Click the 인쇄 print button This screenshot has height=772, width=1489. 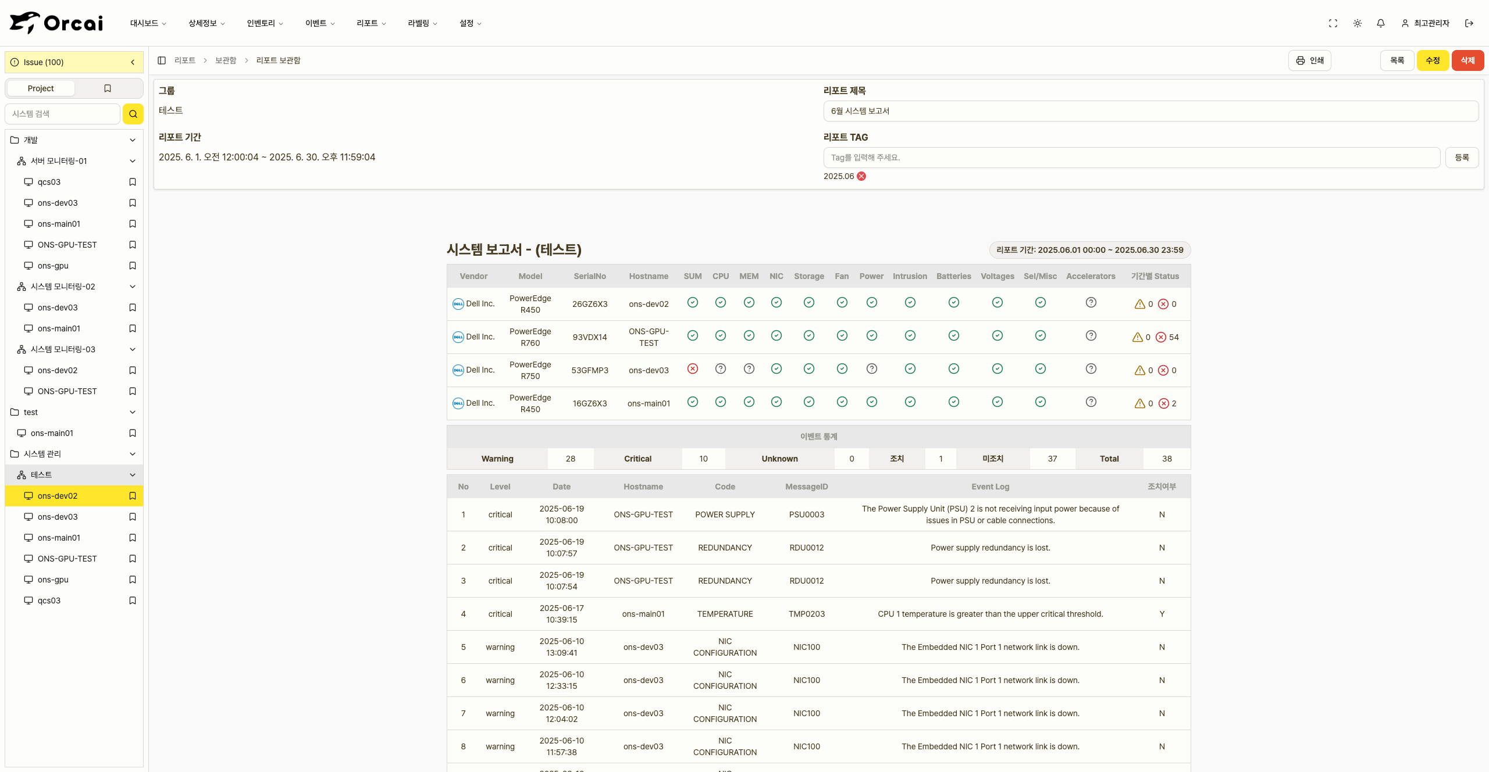click(x=1310, y=60)
